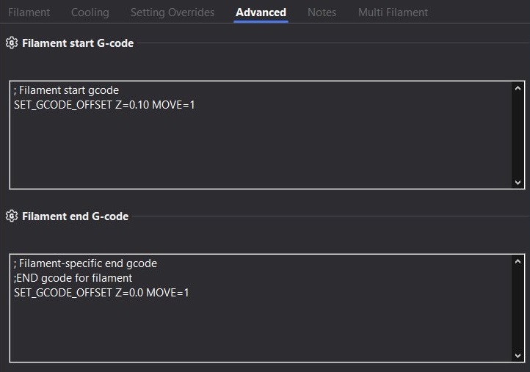Place cursor on the Z=0.10 offset line
530x372 pixels.
coord(104,105)
